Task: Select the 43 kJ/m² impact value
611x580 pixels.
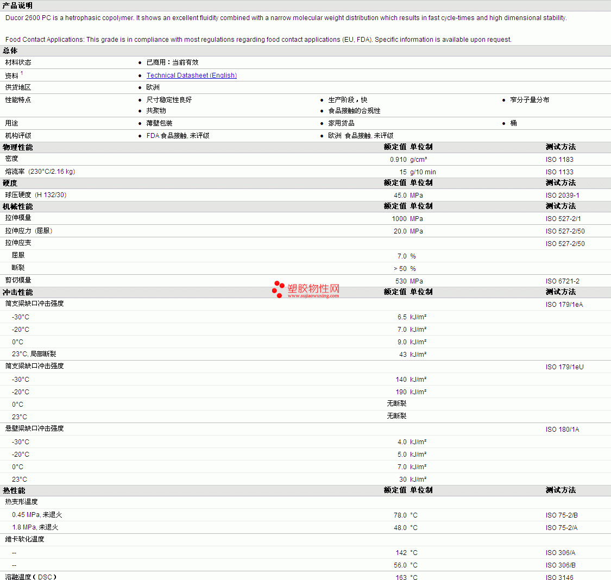Action: coord(412,354)
